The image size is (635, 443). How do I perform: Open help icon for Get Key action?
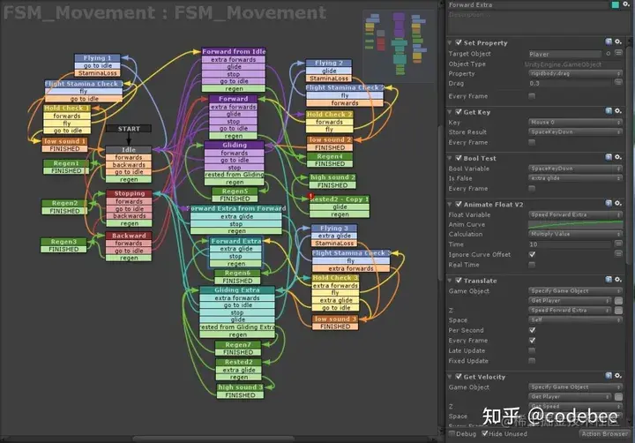[x=609, y=110]
